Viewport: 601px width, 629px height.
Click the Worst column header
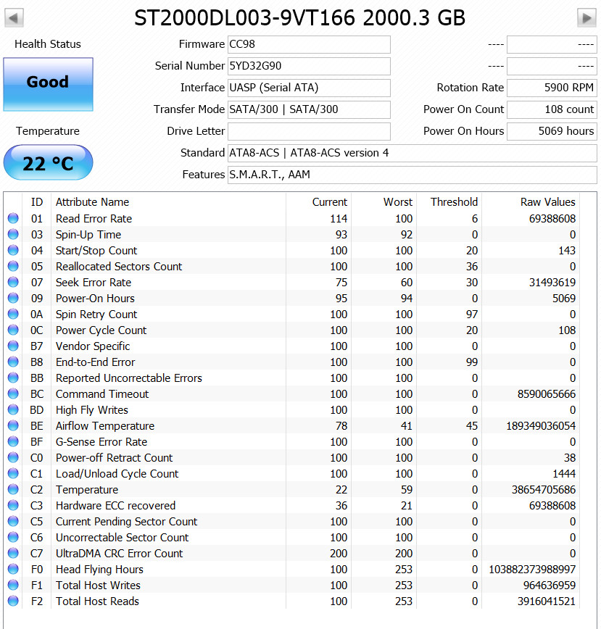[x=397, y=201]
